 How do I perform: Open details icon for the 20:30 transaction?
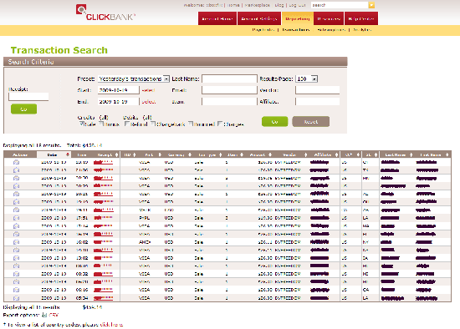tap(17, 178)
